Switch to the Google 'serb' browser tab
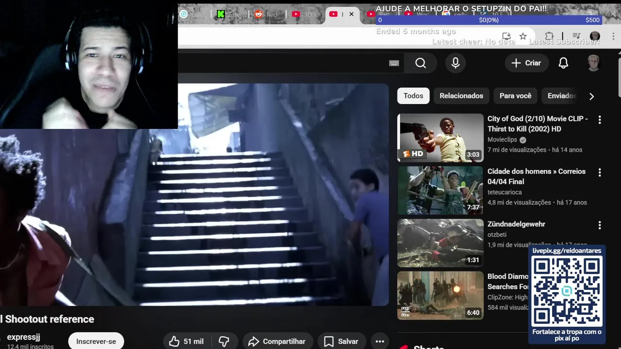This screenshot has height=349, width=621. tap(454, 14)
